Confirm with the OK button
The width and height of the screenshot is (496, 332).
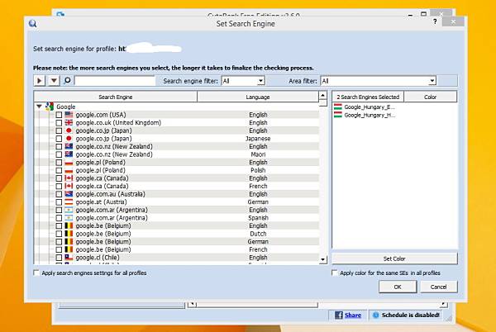tap(398, 287)
